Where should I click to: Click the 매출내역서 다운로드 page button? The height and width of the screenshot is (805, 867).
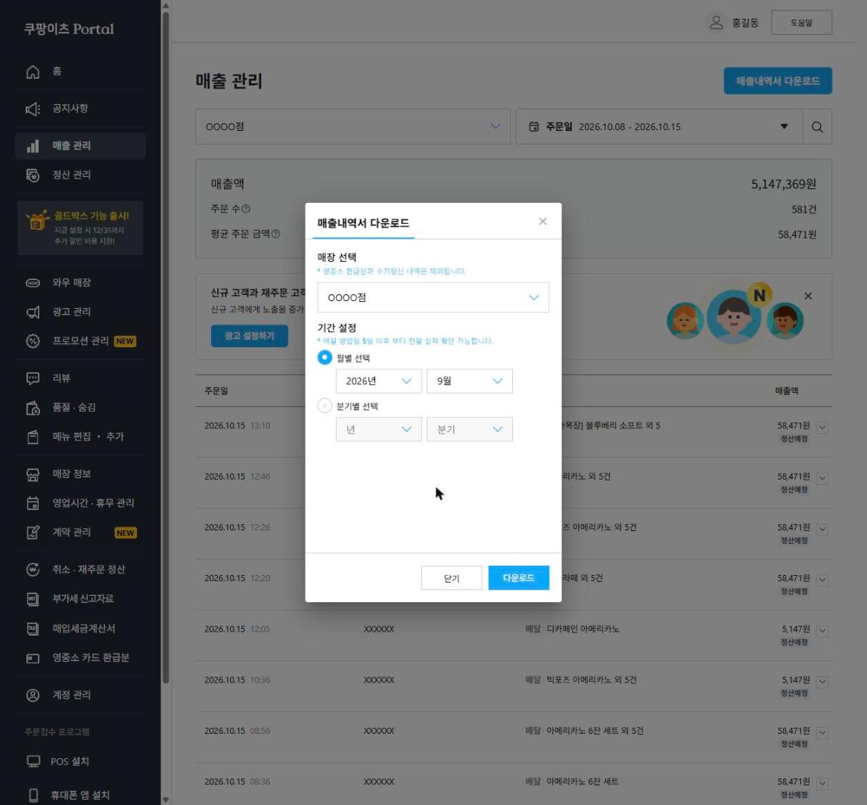click(x=778, y=81)
